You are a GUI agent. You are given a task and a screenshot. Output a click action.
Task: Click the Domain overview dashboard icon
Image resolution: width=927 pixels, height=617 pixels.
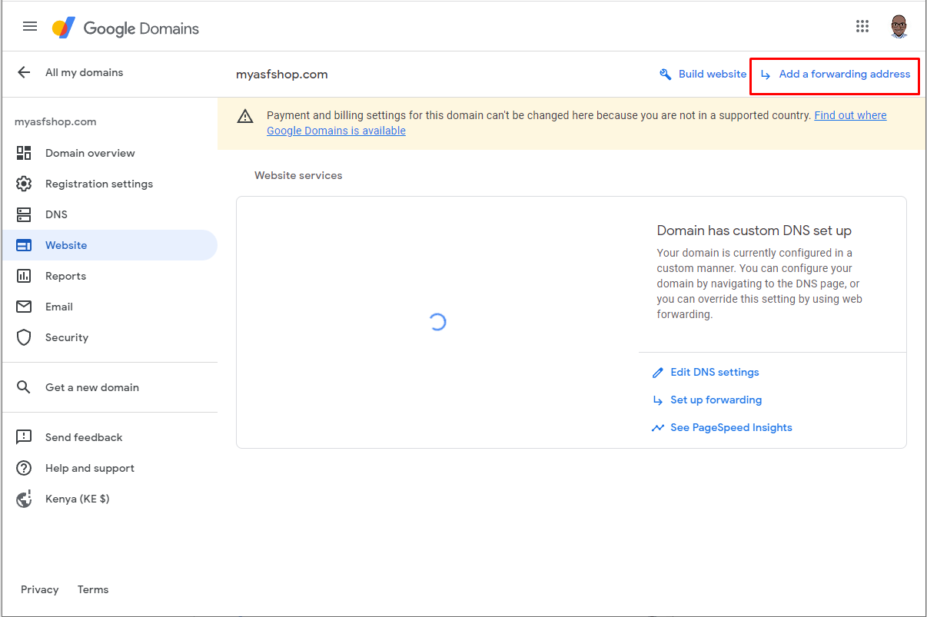(x=24, y=153)
